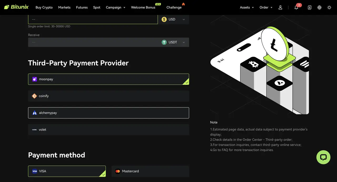Viewport: 337px width, 182px height.
Task: Select the coinify payment provider
Action: pos(108,96)
